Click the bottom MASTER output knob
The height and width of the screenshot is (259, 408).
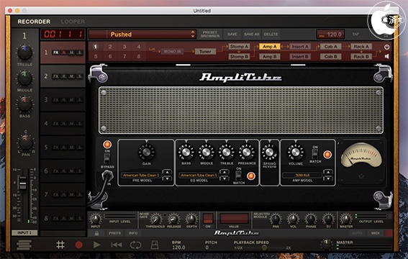346,219
